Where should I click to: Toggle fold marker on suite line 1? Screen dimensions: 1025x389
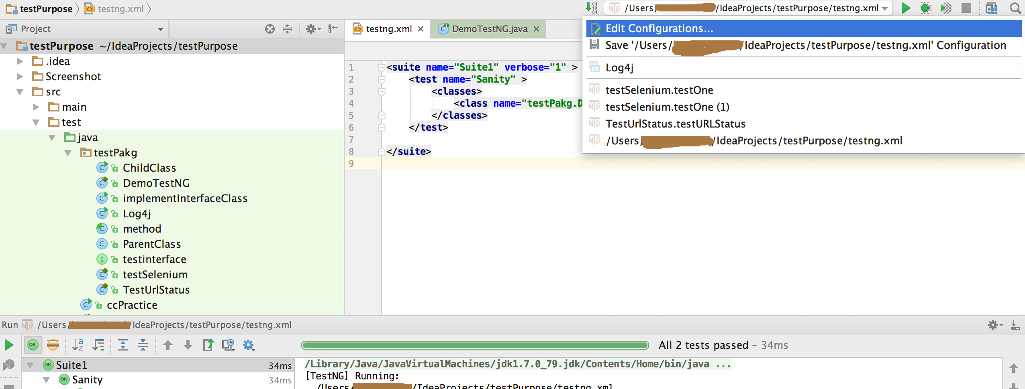[x=382, y=67]
